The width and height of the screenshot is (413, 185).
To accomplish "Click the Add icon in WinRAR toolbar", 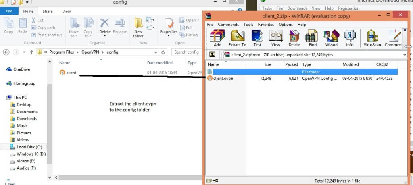I will (x=217, y=38).
